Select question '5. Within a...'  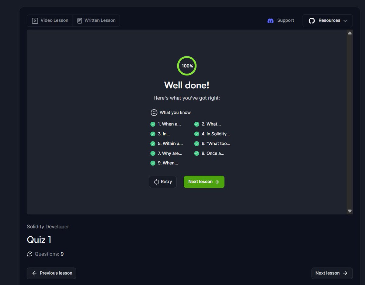tap(170, 144)
